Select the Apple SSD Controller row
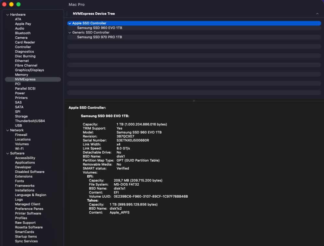Image resolution: width=324 pixels, height=246 pixels. [x=194, y=23]
